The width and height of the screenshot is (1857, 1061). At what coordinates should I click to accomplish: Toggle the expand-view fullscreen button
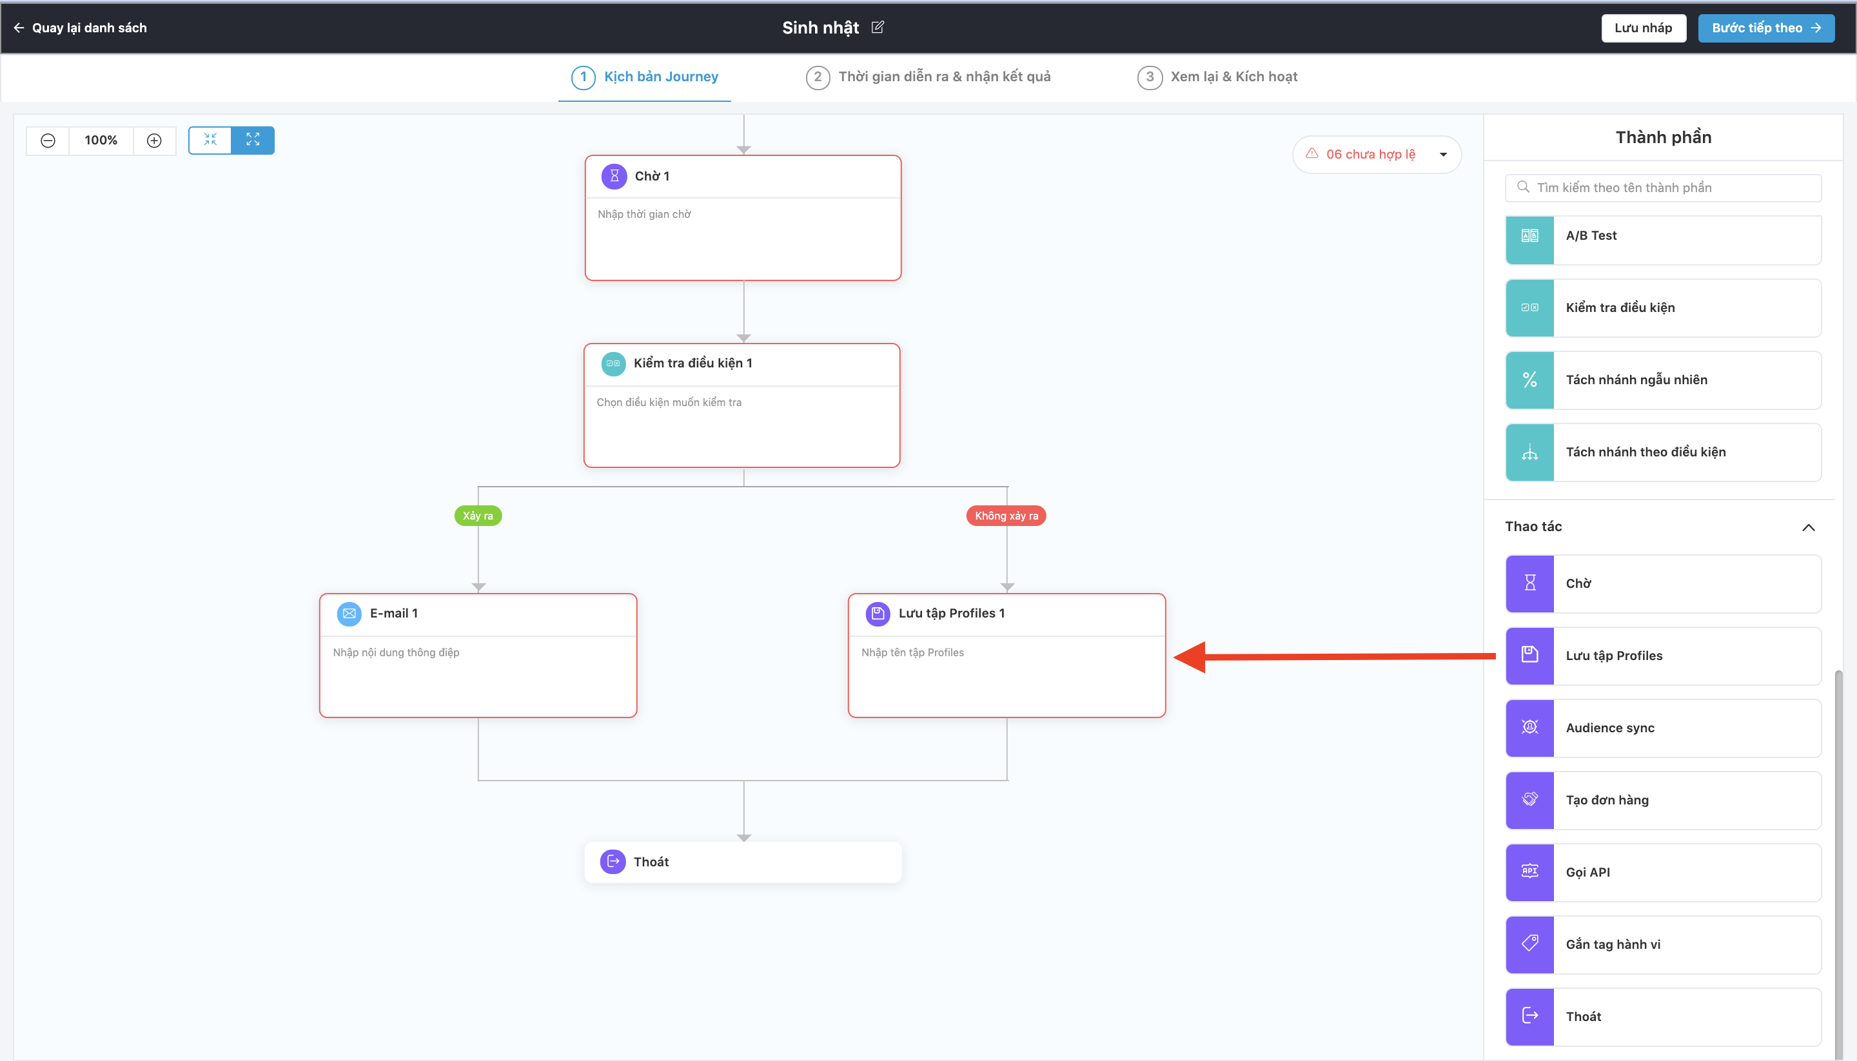coord(253,140)
